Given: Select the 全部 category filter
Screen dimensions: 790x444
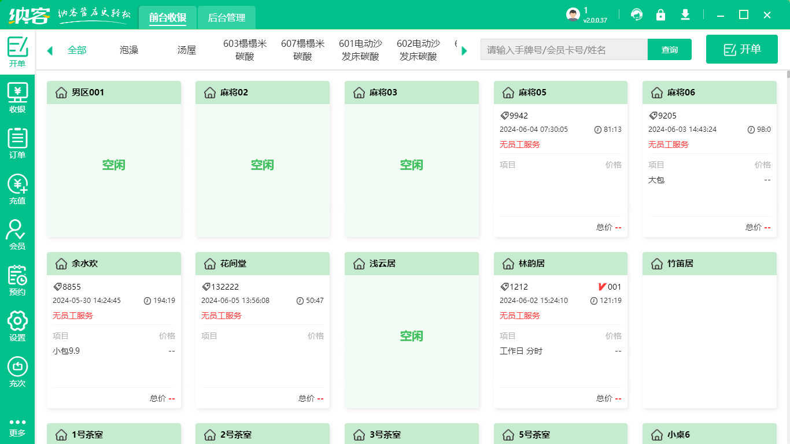Looking at the screenshot, I should 76,50.
